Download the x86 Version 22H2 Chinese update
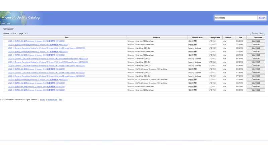The height and width of the screenshot is (151, 268). [256, 41]
